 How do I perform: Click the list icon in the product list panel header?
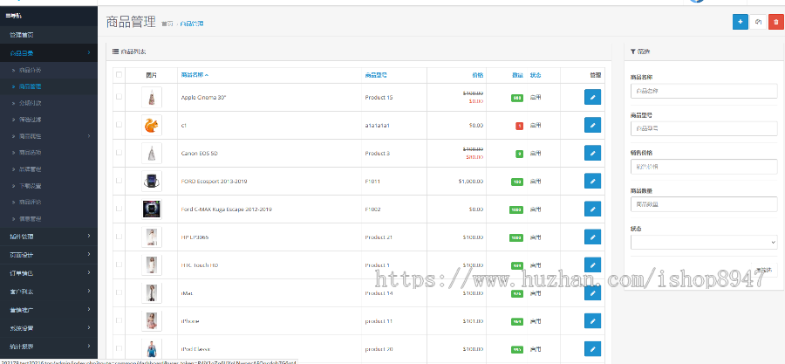(115, 52)
